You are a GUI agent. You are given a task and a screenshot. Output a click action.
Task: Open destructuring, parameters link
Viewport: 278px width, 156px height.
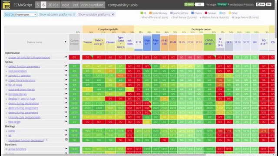click(x=23, y=113)
